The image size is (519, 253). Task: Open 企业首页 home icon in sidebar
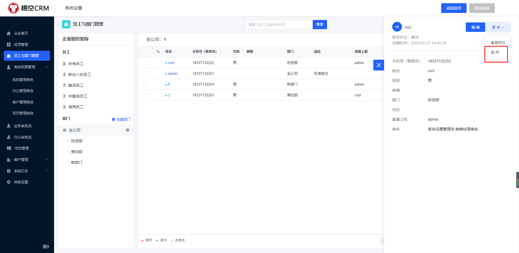tap(9, 33)
